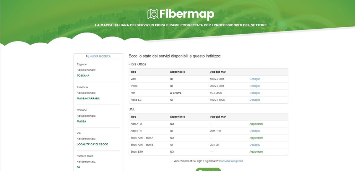The height and width of the screenshot is (171, 355).
Task: Click the Vdsl type cell
Action: point(133,79)
